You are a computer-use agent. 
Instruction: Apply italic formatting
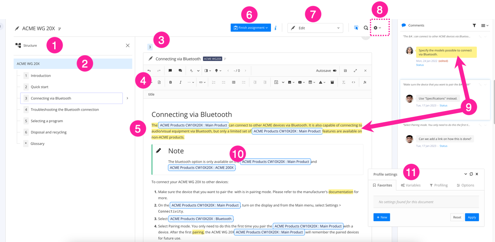pyautogui.click(x=180, y=82)
